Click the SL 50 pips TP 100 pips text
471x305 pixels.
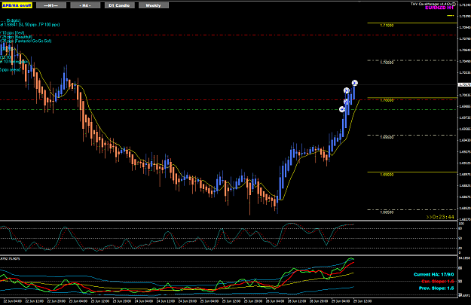click(x=39, y=25)
